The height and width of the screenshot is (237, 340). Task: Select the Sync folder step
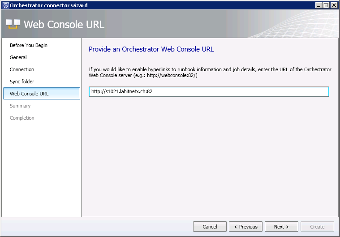(22, 82)
